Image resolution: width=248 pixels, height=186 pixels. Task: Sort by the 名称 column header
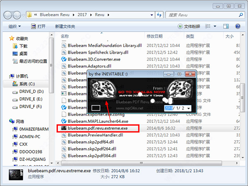(65, 36)
